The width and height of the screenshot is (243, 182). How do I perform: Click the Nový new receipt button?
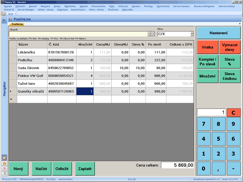pyautogui.click(x=19, y=169)
